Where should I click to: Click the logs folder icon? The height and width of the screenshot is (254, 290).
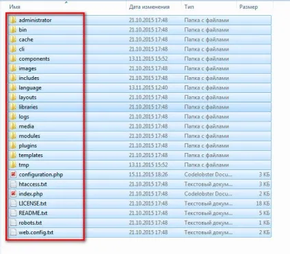point(13,117)
